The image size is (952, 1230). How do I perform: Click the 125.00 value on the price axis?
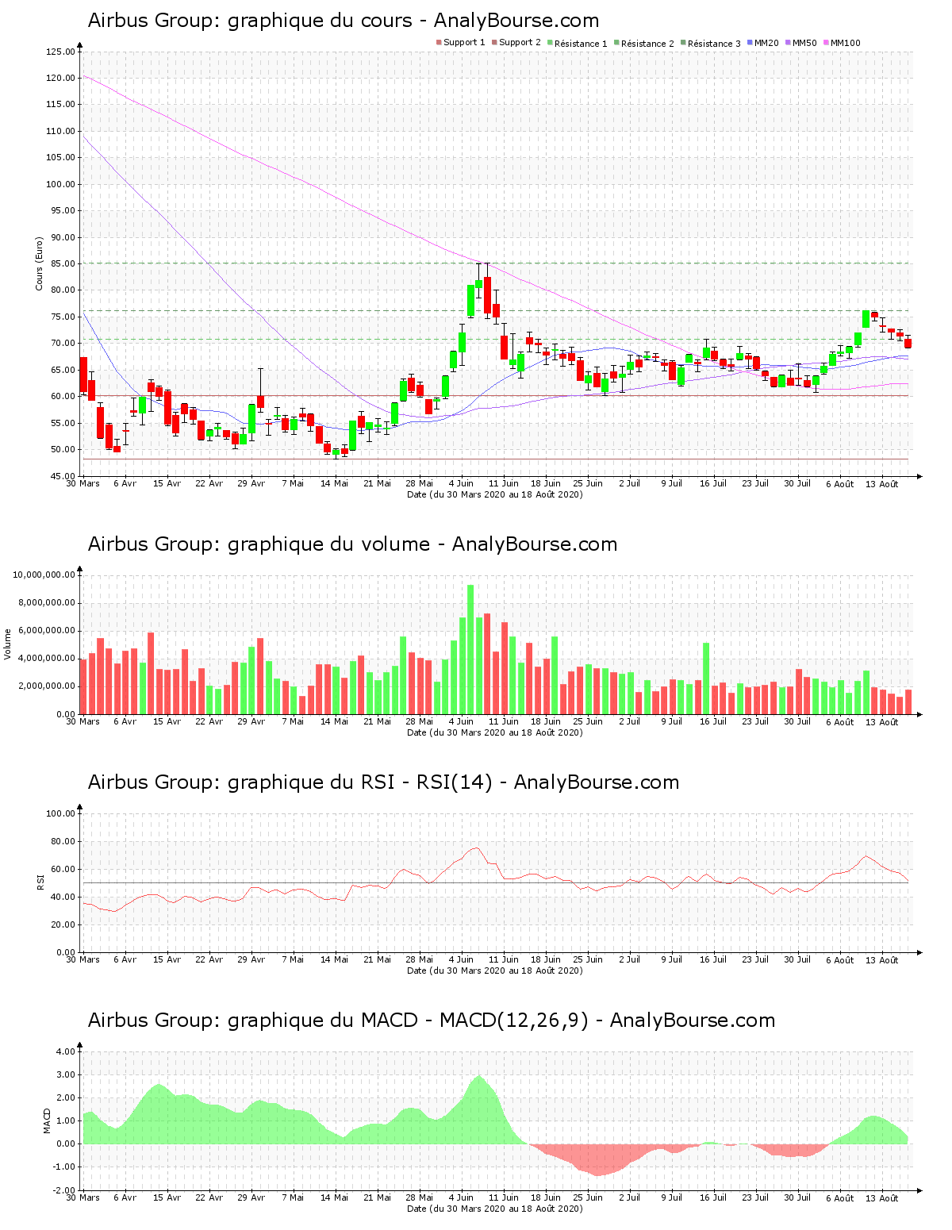coord(60,52)
